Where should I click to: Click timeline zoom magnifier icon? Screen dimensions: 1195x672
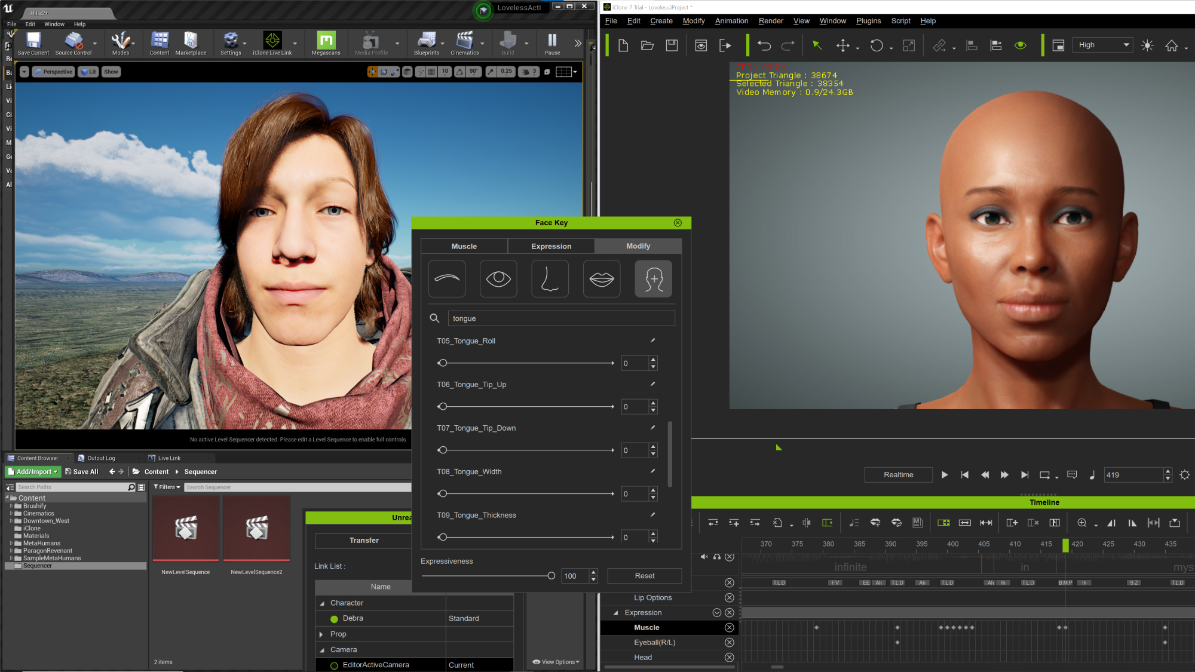coord(1081,523)
